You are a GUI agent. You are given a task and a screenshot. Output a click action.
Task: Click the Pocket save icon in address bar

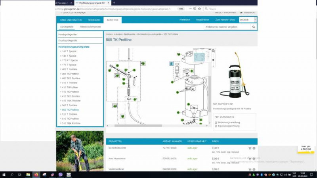[x=195, y=9]
